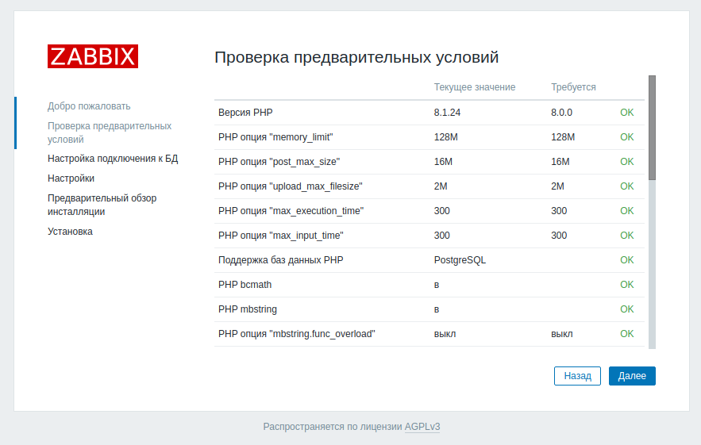The width and height of the screenshot is (701, 445).
Task: Click the OK status for memory_limit
Action: 626,137
